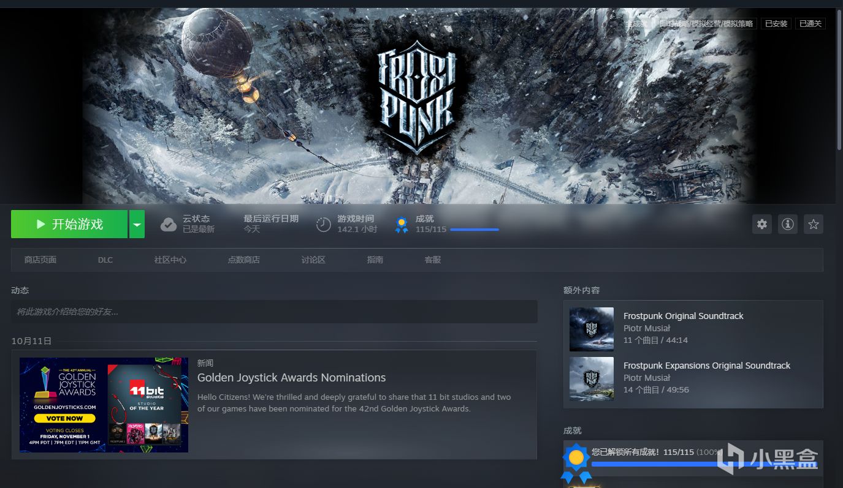Open the dropdown arrow beside 开始游戏
The width and height of the screenshot is (843, 488).
coord(137,224)
